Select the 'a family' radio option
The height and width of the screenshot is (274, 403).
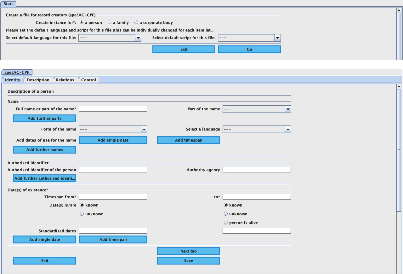click(x=110, y=23)
